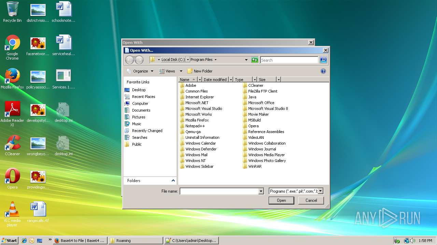Select the Mozilla Firefox folder in list
437x245 pixels.
pos(194,120)
